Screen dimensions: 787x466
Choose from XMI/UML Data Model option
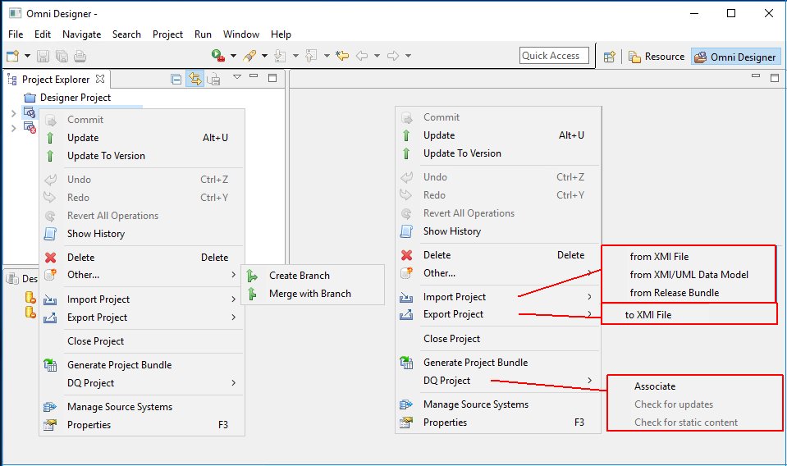(x=689, y=274)
